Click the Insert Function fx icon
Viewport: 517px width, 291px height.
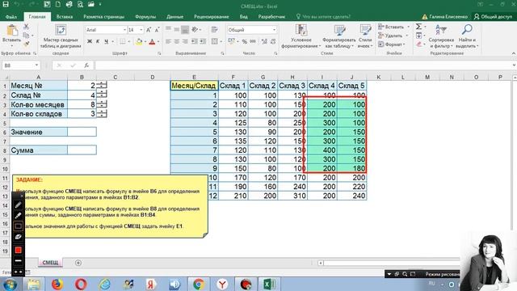pyautogui.click(x=86, y=65)
